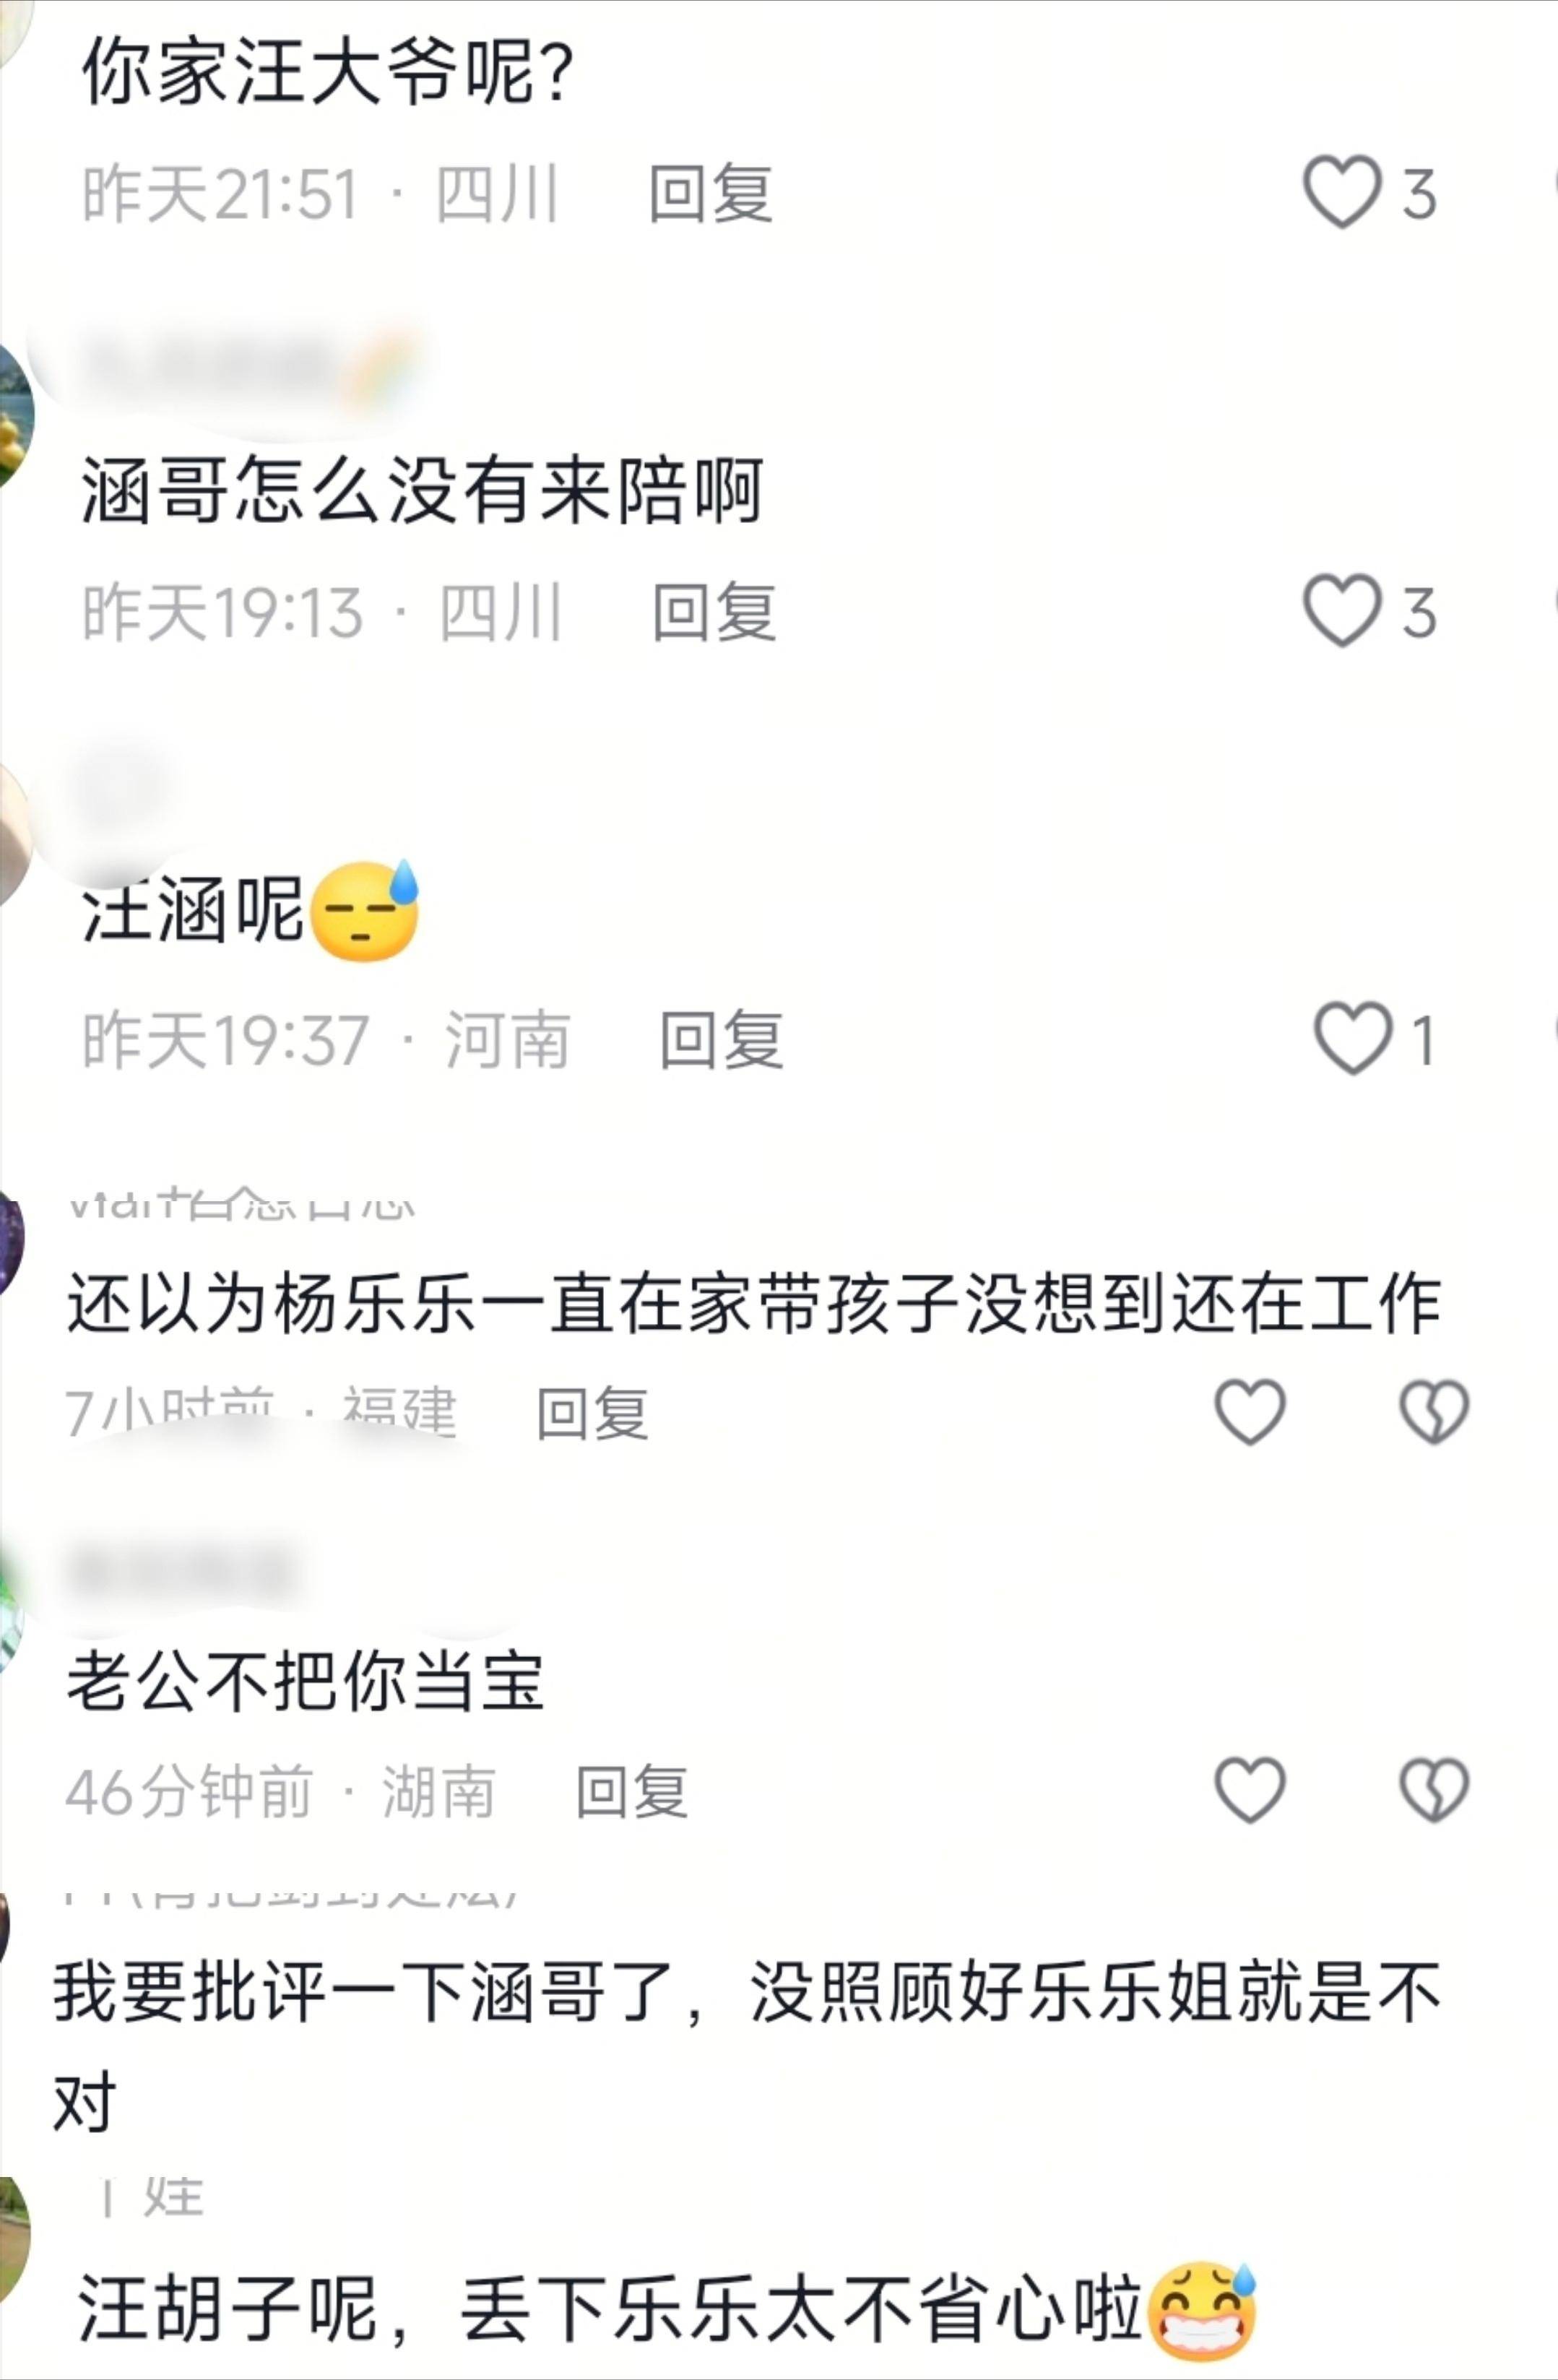1558x2380 pixels.
Task: Reply to the 昨天19:37 河南 comment
Action: click(x=721, y=1039)
